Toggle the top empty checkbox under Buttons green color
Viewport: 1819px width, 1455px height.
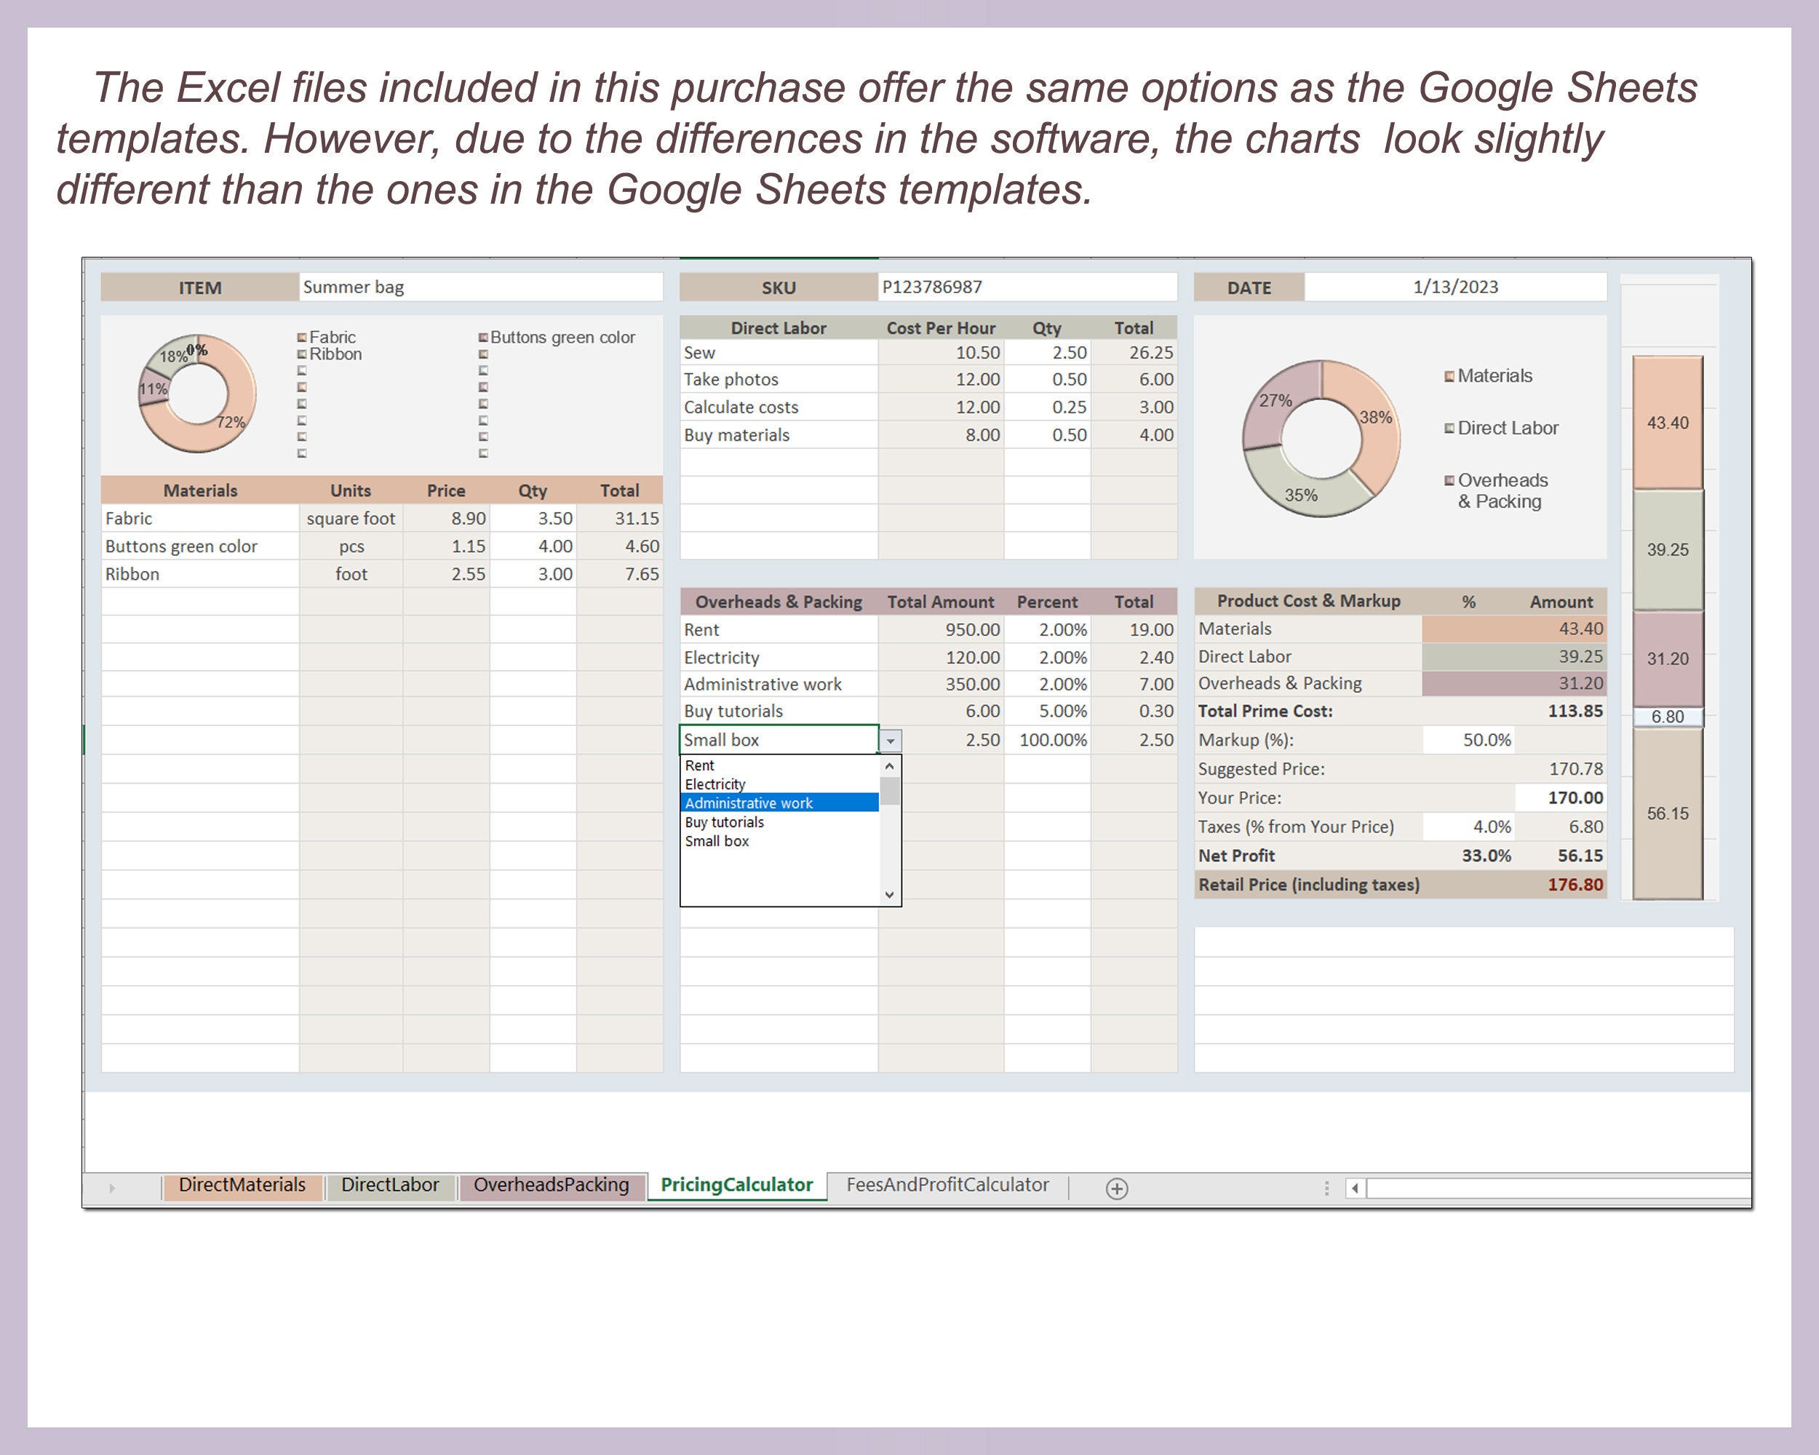coord(483,354)
